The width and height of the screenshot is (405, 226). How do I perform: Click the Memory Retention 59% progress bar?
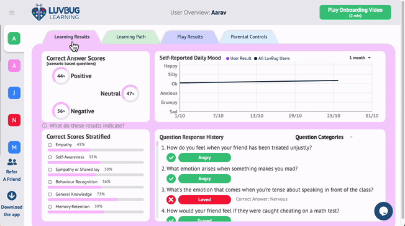click(96, 212)
